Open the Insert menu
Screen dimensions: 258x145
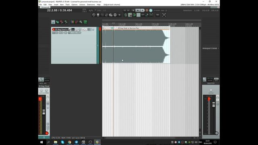pyautogui.click(x=56, y=4)
